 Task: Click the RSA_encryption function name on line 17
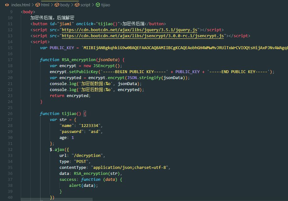pos(79,60)
